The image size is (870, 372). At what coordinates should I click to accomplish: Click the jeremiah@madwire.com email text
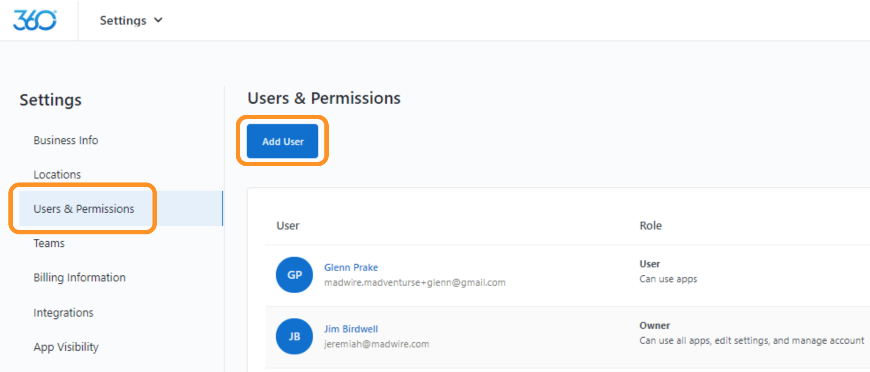pyautogui.click(x=376, y=344)
